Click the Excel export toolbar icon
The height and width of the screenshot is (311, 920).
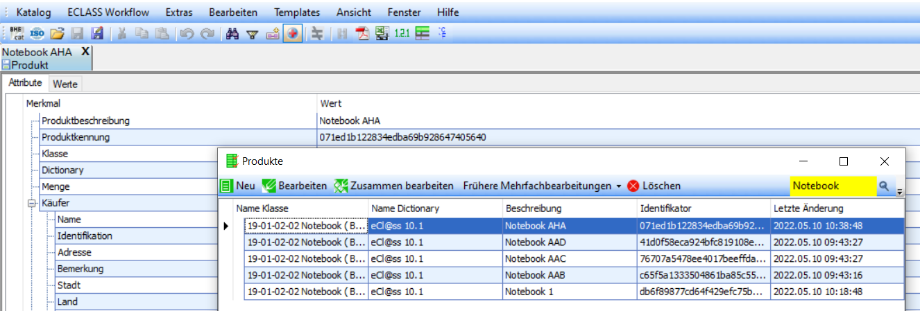coord(382,33)
